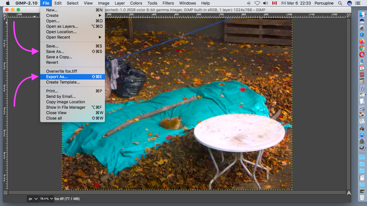367x206 pixels.
Task: Click Close all menu entry
Action: click(x=73, y=118)
